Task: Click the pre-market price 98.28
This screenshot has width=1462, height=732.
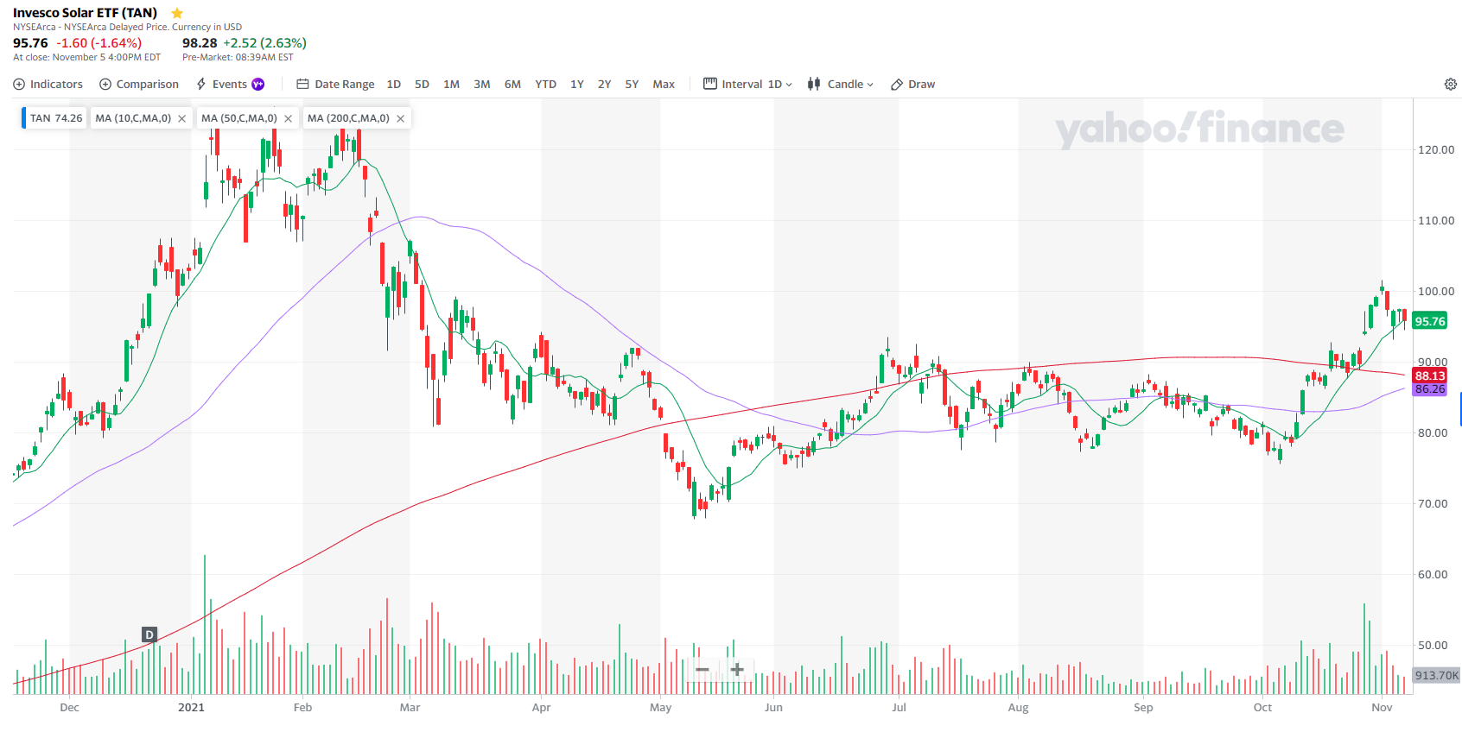Action: [200, 43]
